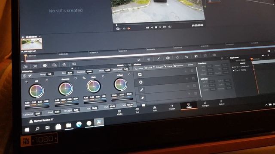Click the auto balance icon

tap(24, 76)
